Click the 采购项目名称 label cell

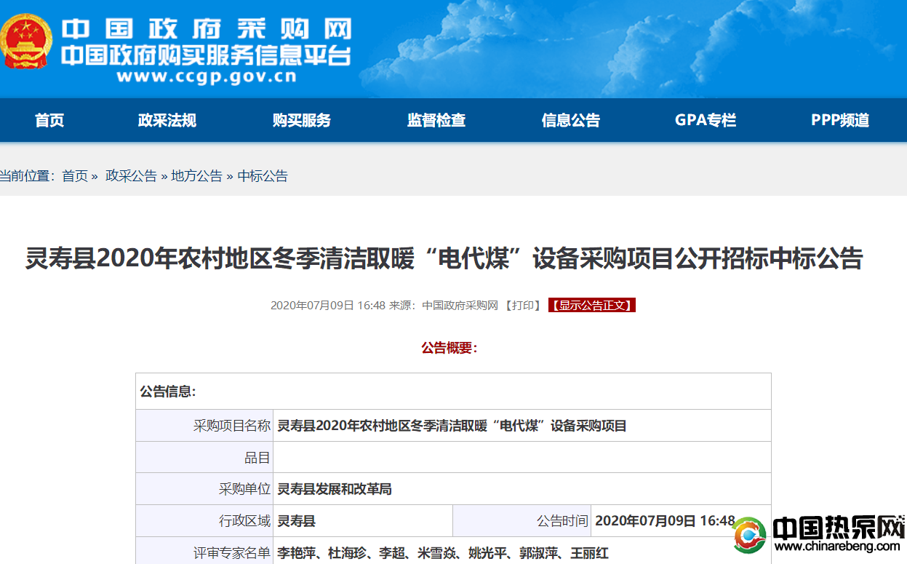pyautogui.click(x=204, y=426)
